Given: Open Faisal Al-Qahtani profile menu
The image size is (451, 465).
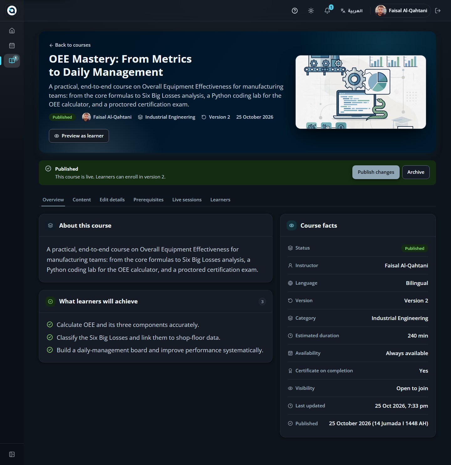Looking at the screenshot, I should (x=402, y=11).
